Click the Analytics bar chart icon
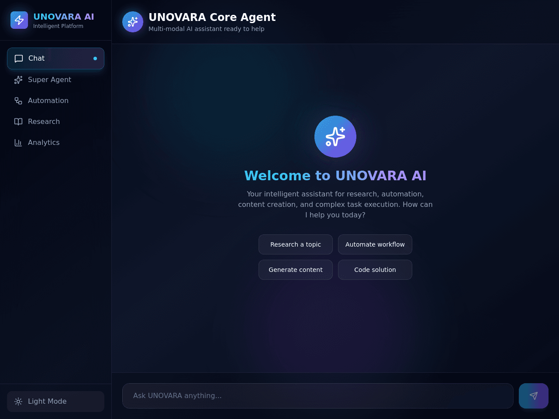Screen dimensions: 559x419 [x=18, y=143]
